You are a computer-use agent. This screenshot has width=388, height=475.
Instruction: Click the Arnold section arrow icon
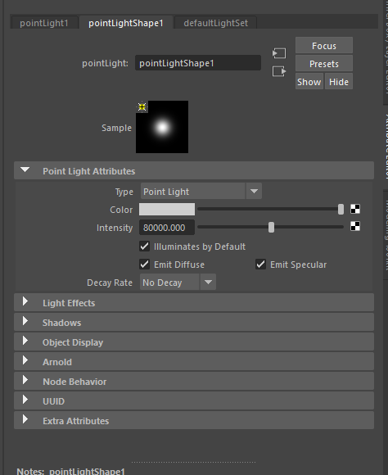25,360
